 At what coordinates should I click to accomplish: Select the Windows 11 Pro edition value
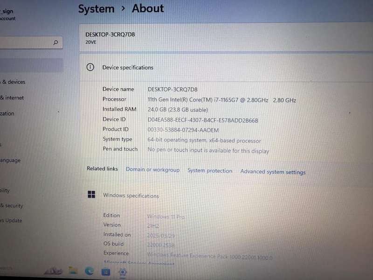point(166,217)
